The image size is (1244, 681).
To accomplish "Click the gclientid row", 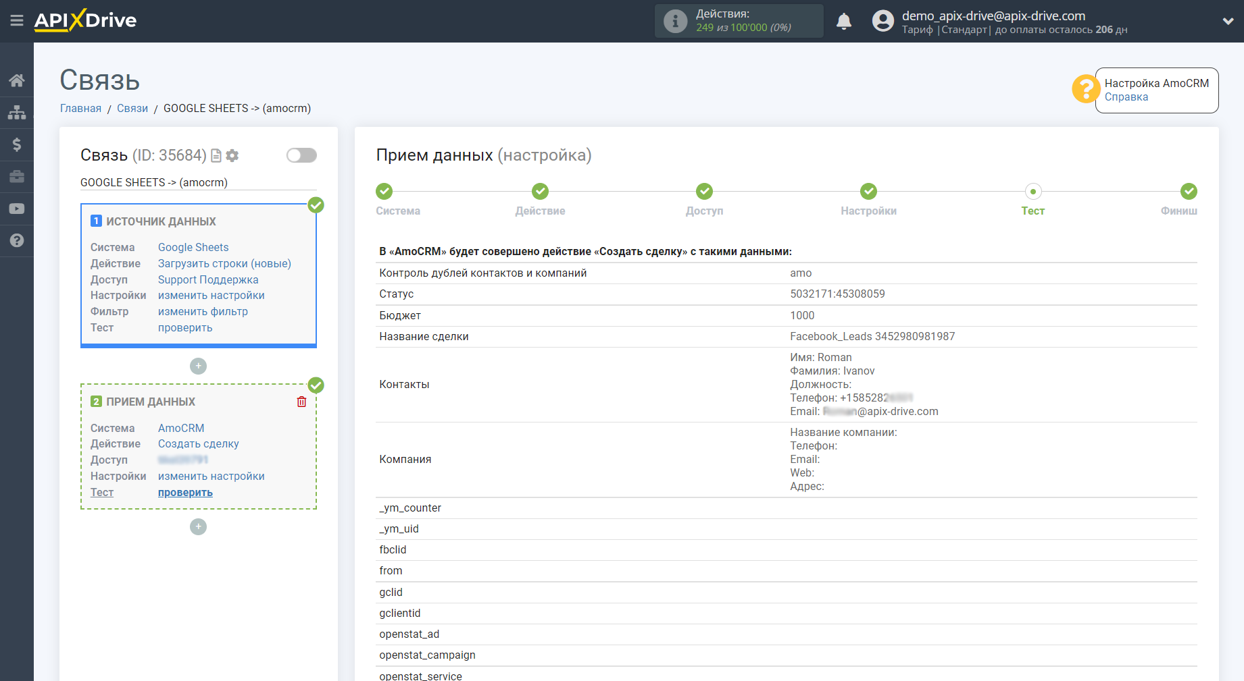I will [x=787, y=613].
